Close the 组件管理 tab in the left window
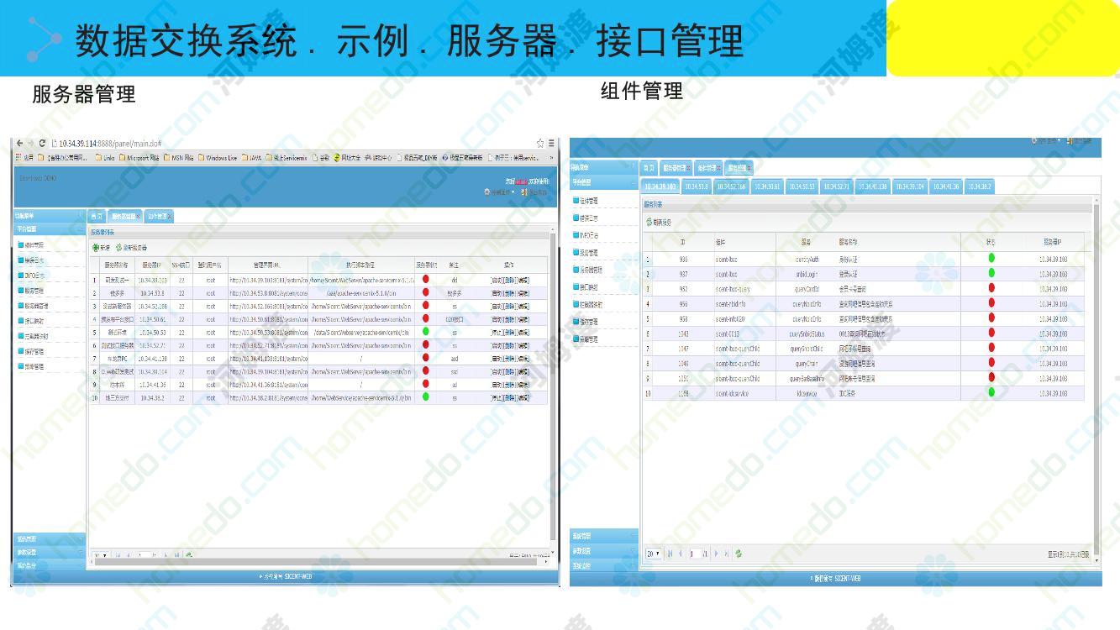The height and width of the screenshot is (630, 1120). point(168,217)
